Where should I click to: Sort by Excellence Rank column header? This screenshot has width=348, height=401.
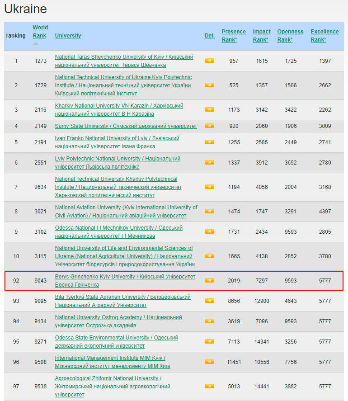click(x=324, y=36)
